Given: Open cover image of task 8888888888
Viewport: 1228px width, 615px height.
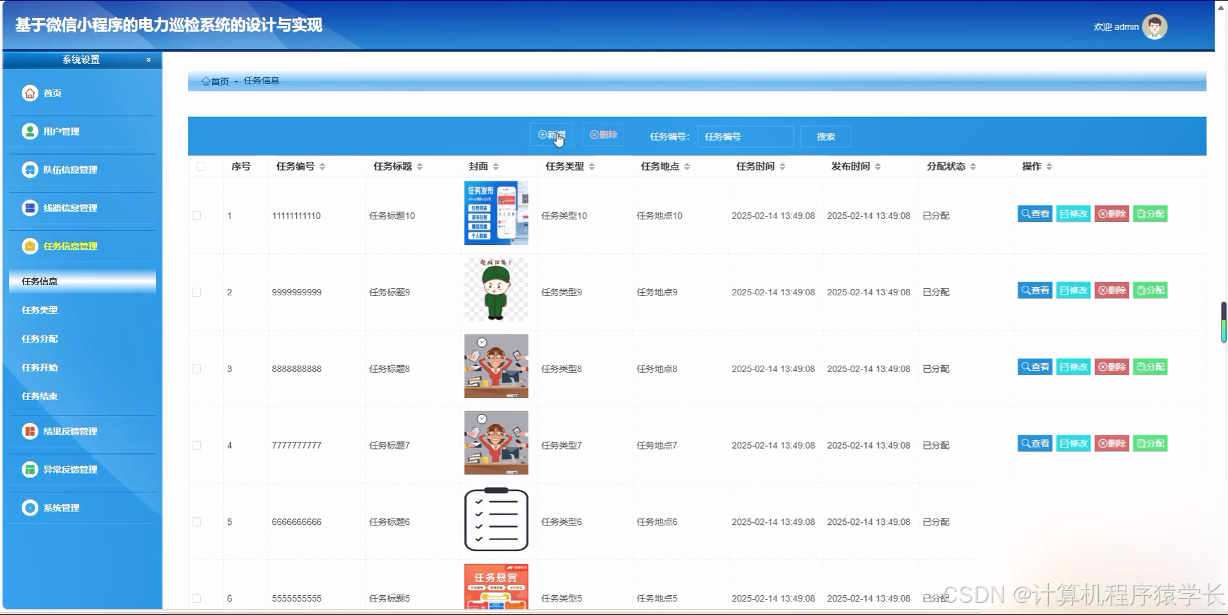Looking at the screenshot, I should click(496, 366).
